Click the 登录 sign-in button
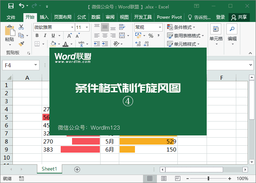The height and width of the screenshot is (183, 256). point(221,17)
